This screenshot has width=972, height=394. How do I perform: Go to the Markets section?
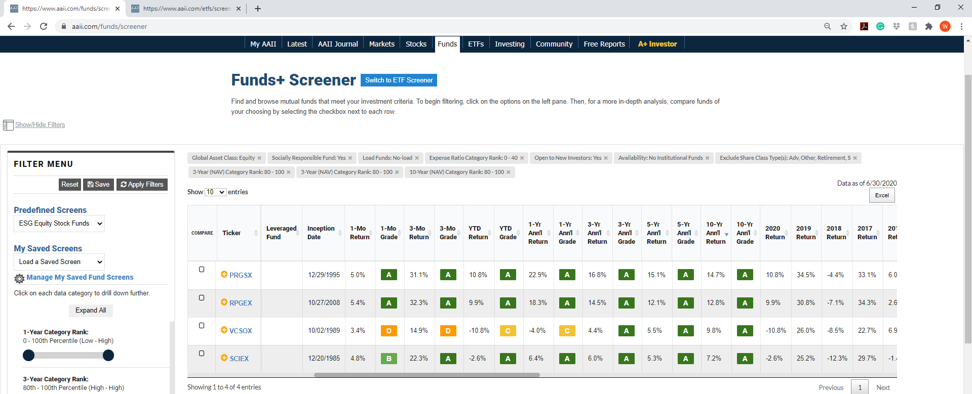coord(382,44)
